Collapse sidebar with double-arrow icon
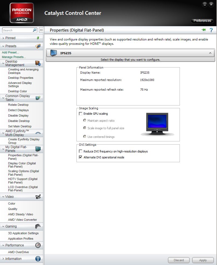217x265 pixels. coord(41,30)
